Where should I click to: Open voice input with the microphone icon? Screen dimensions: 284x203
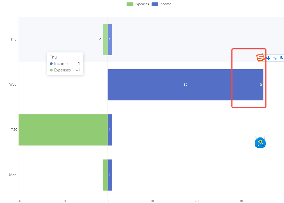(281, 58)
